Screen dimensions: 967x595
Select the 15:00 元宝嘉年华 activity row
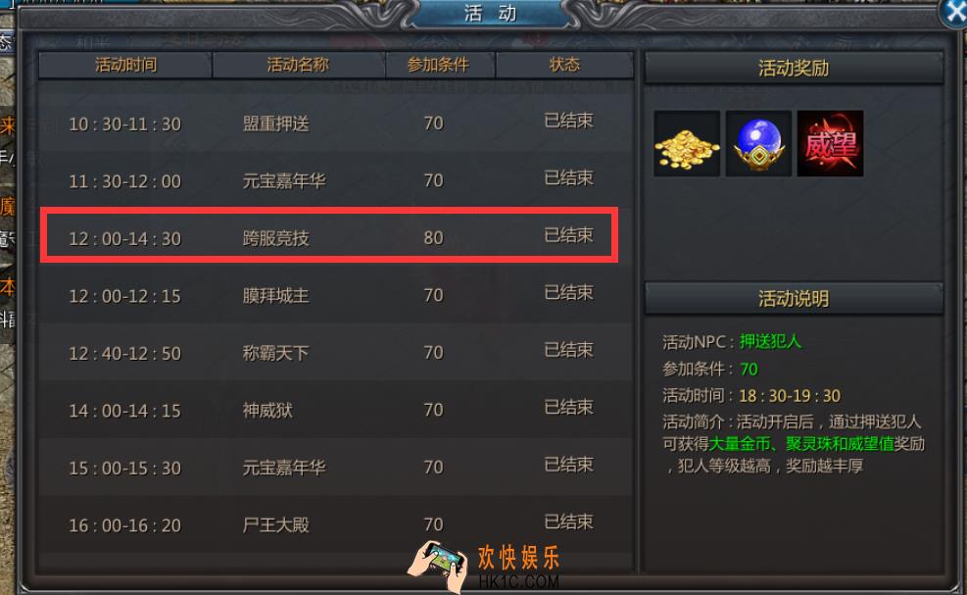[335, 468]
